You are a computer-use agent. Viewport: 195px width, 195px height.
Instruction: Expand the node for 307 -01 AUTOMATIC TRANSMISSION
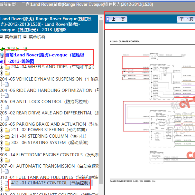pyautogui.click(x=1, y=160)
